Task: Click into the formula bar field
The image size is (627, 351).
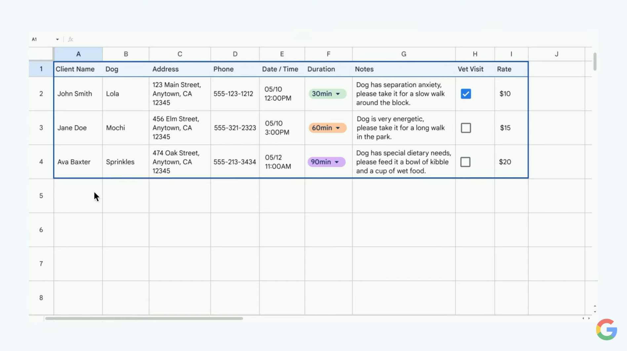Action: pos(297,39)
